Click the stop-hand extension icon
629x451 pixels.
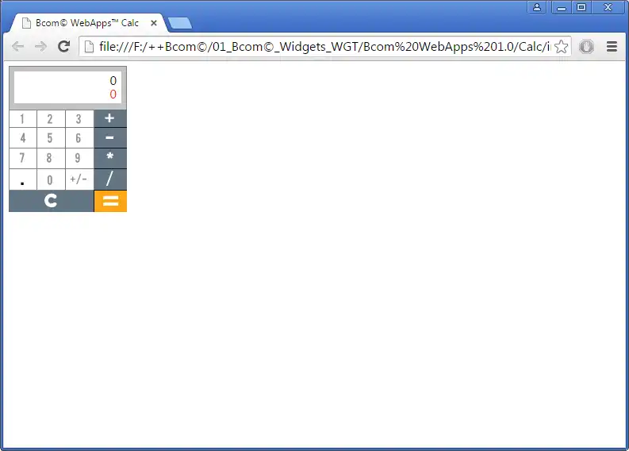click(x=586, y=47)
